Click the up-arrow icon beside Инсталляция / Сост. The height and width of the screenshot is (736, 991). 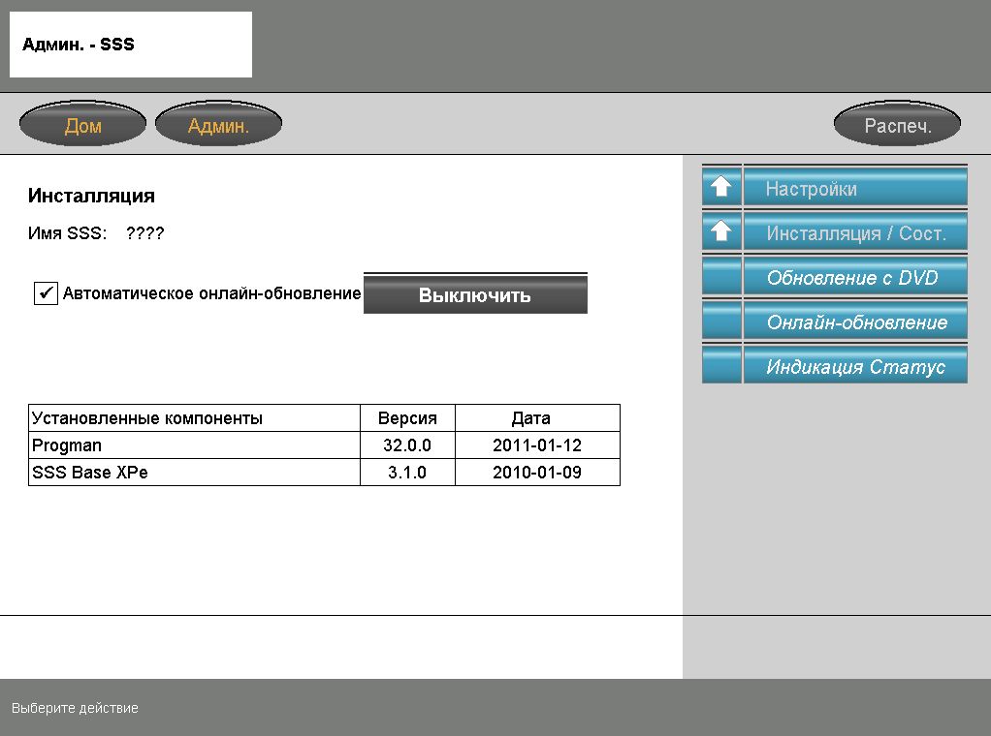click(x=721, y=231)
